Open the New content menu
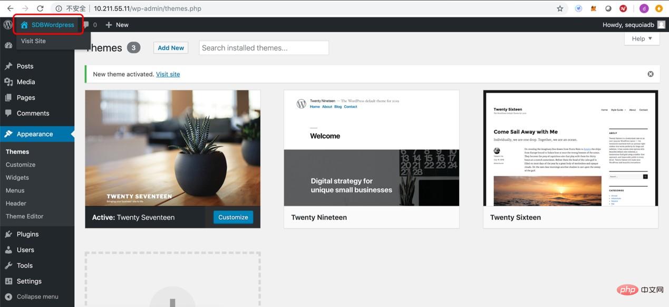Screen dimensions: 669x307 117,25
